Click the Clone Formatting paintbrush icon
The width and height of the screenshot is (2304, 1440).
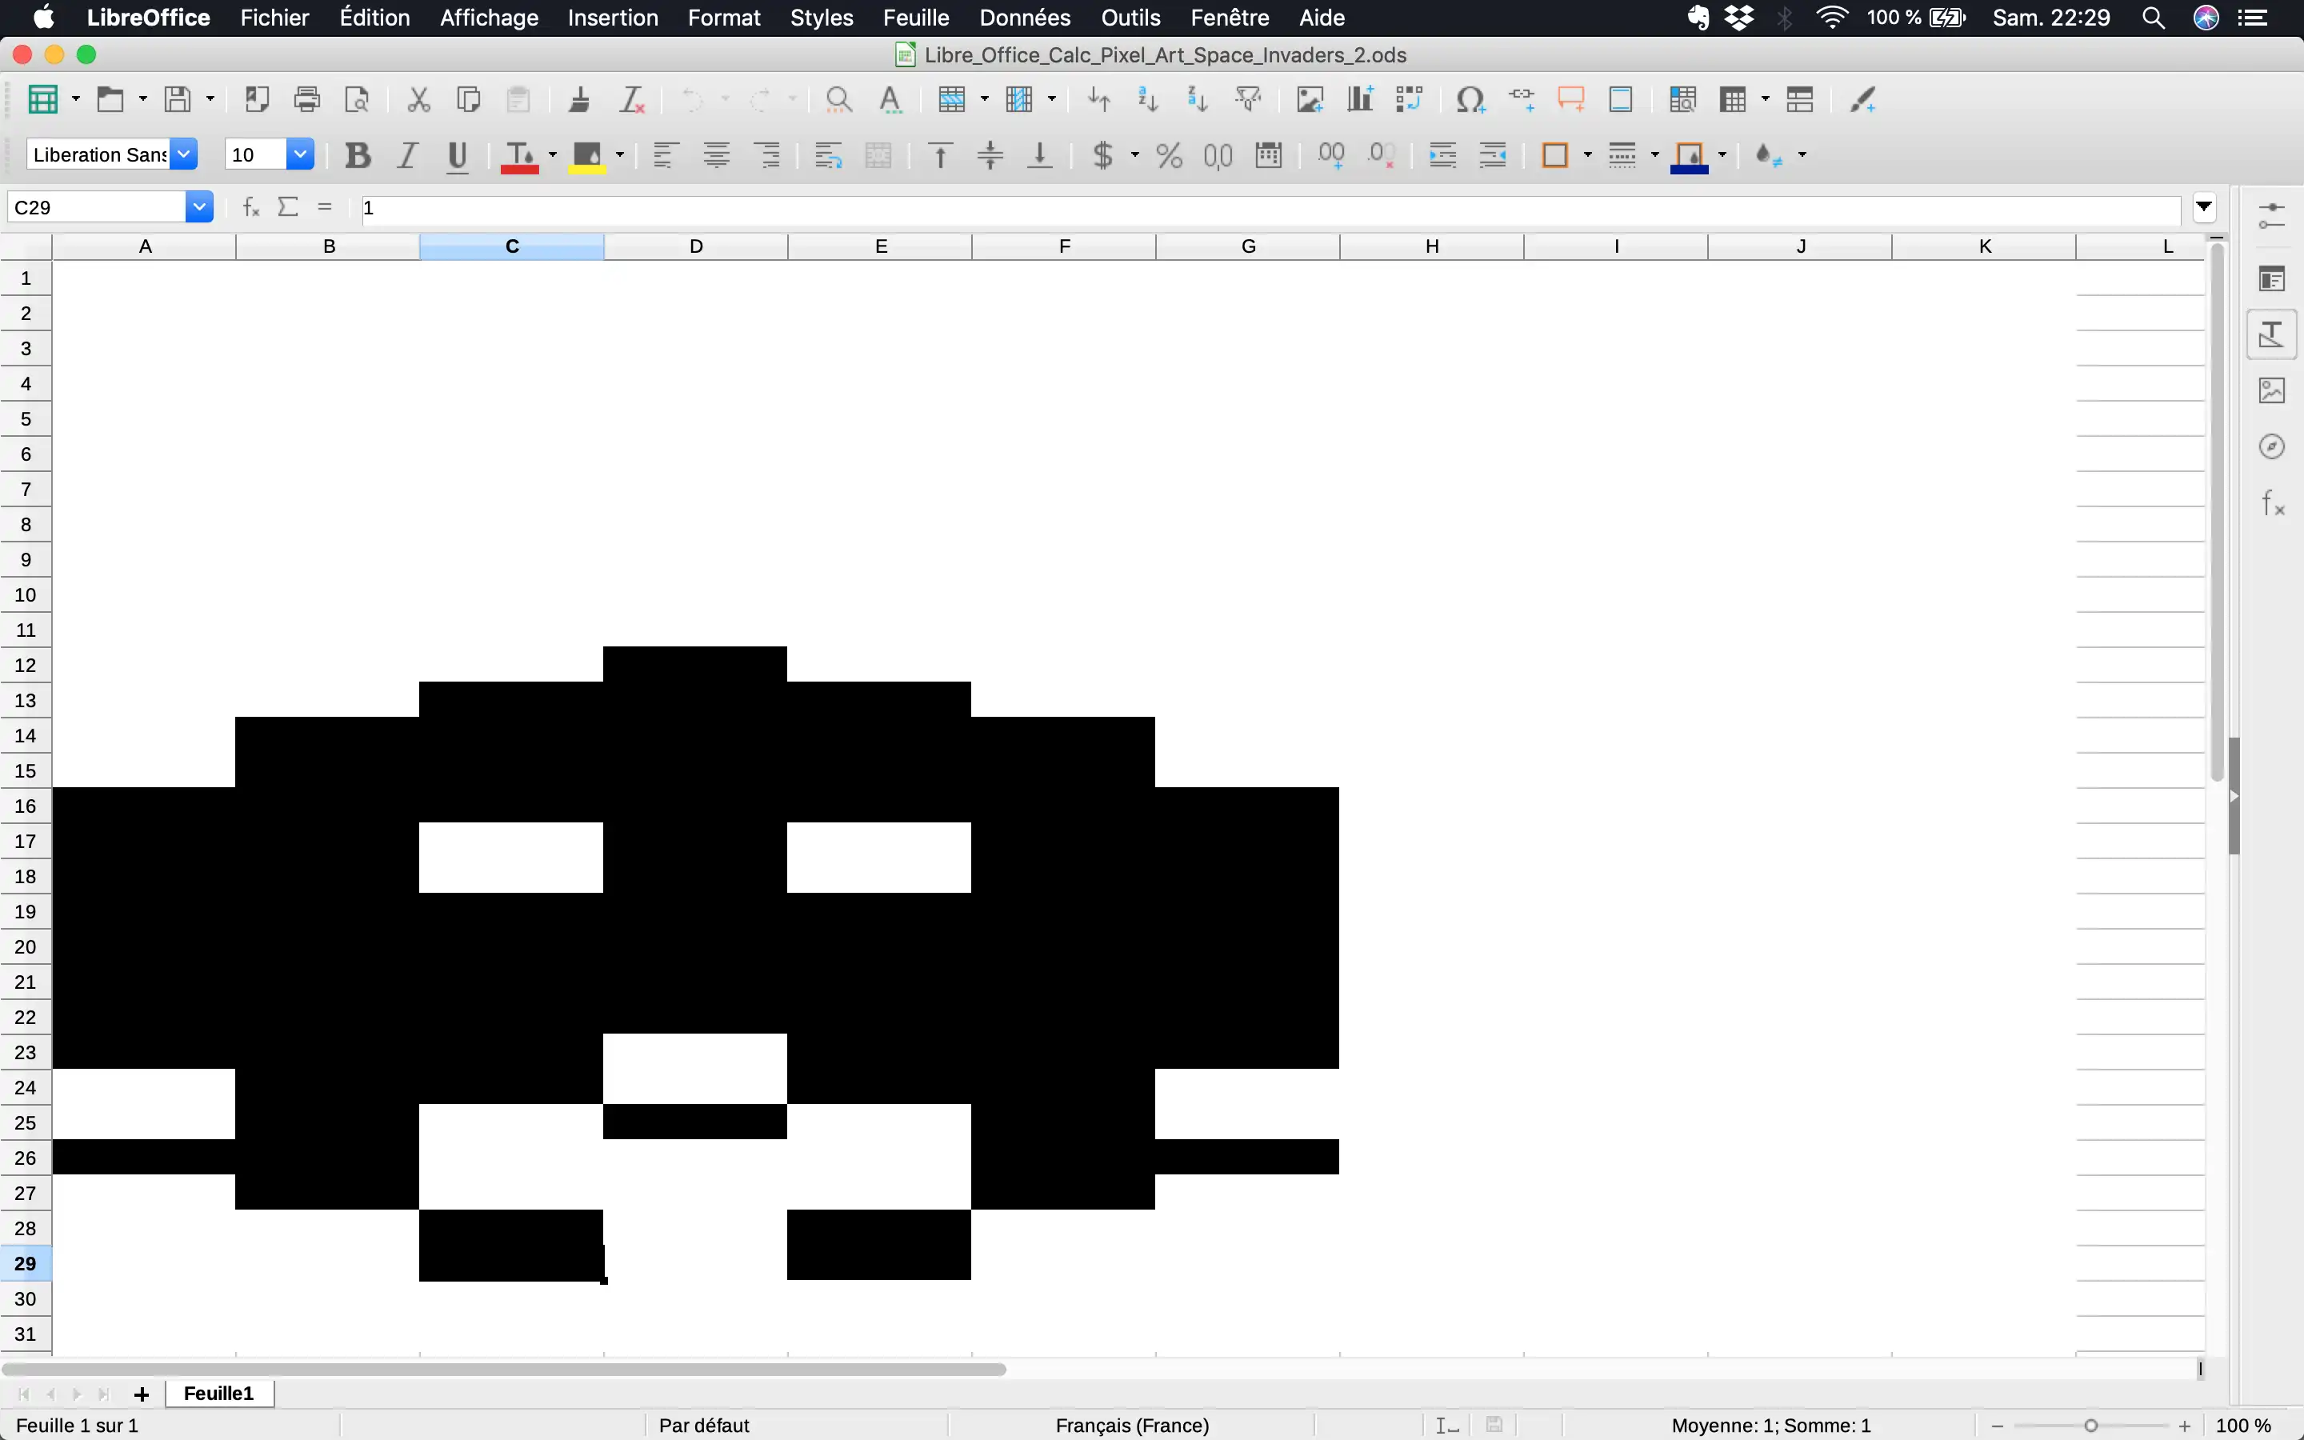click(x=579, y=99)
